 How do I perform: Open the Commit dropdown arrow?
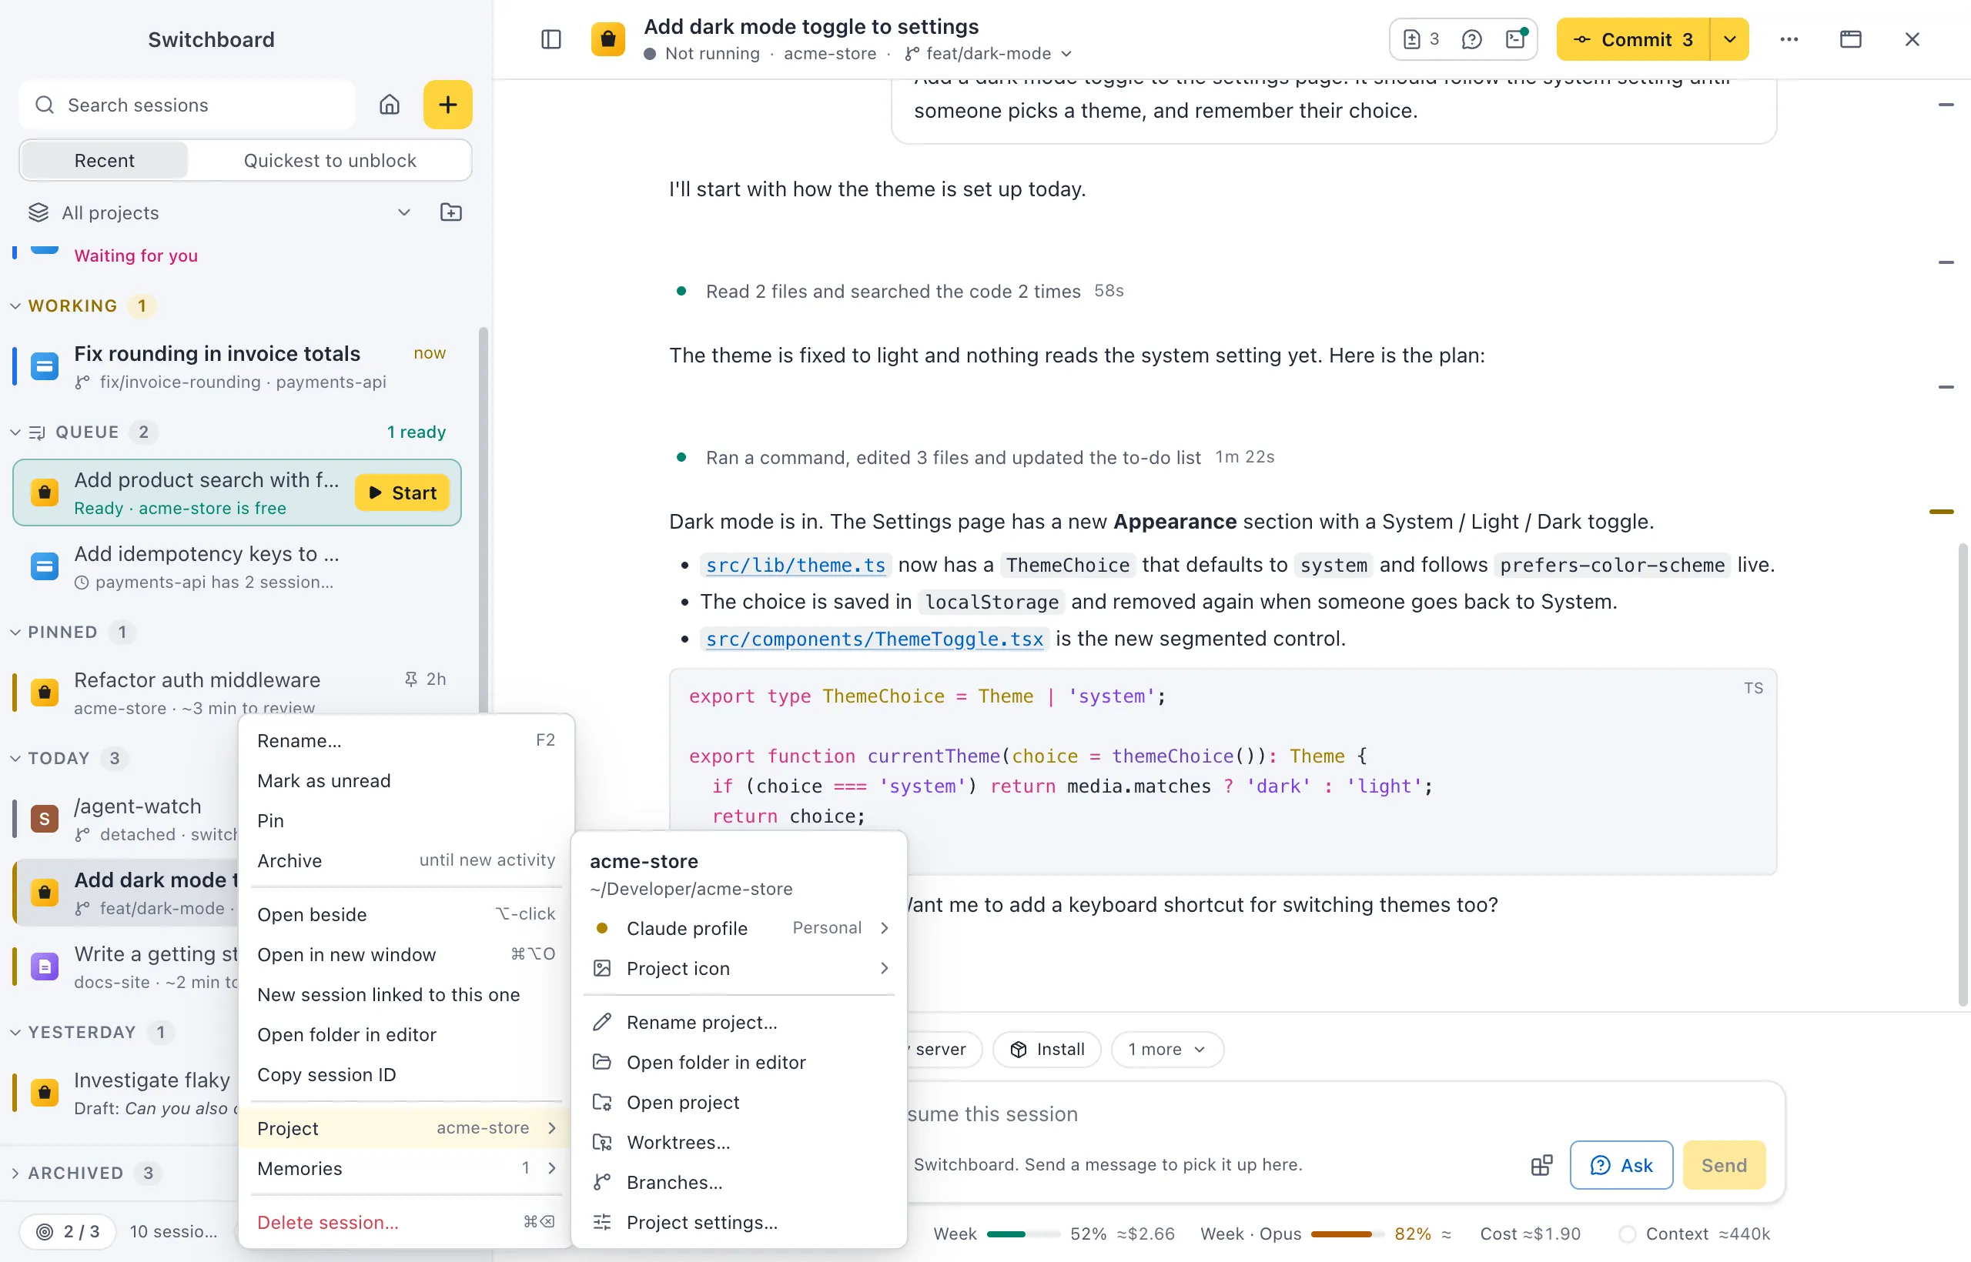tap(1730, 39)
